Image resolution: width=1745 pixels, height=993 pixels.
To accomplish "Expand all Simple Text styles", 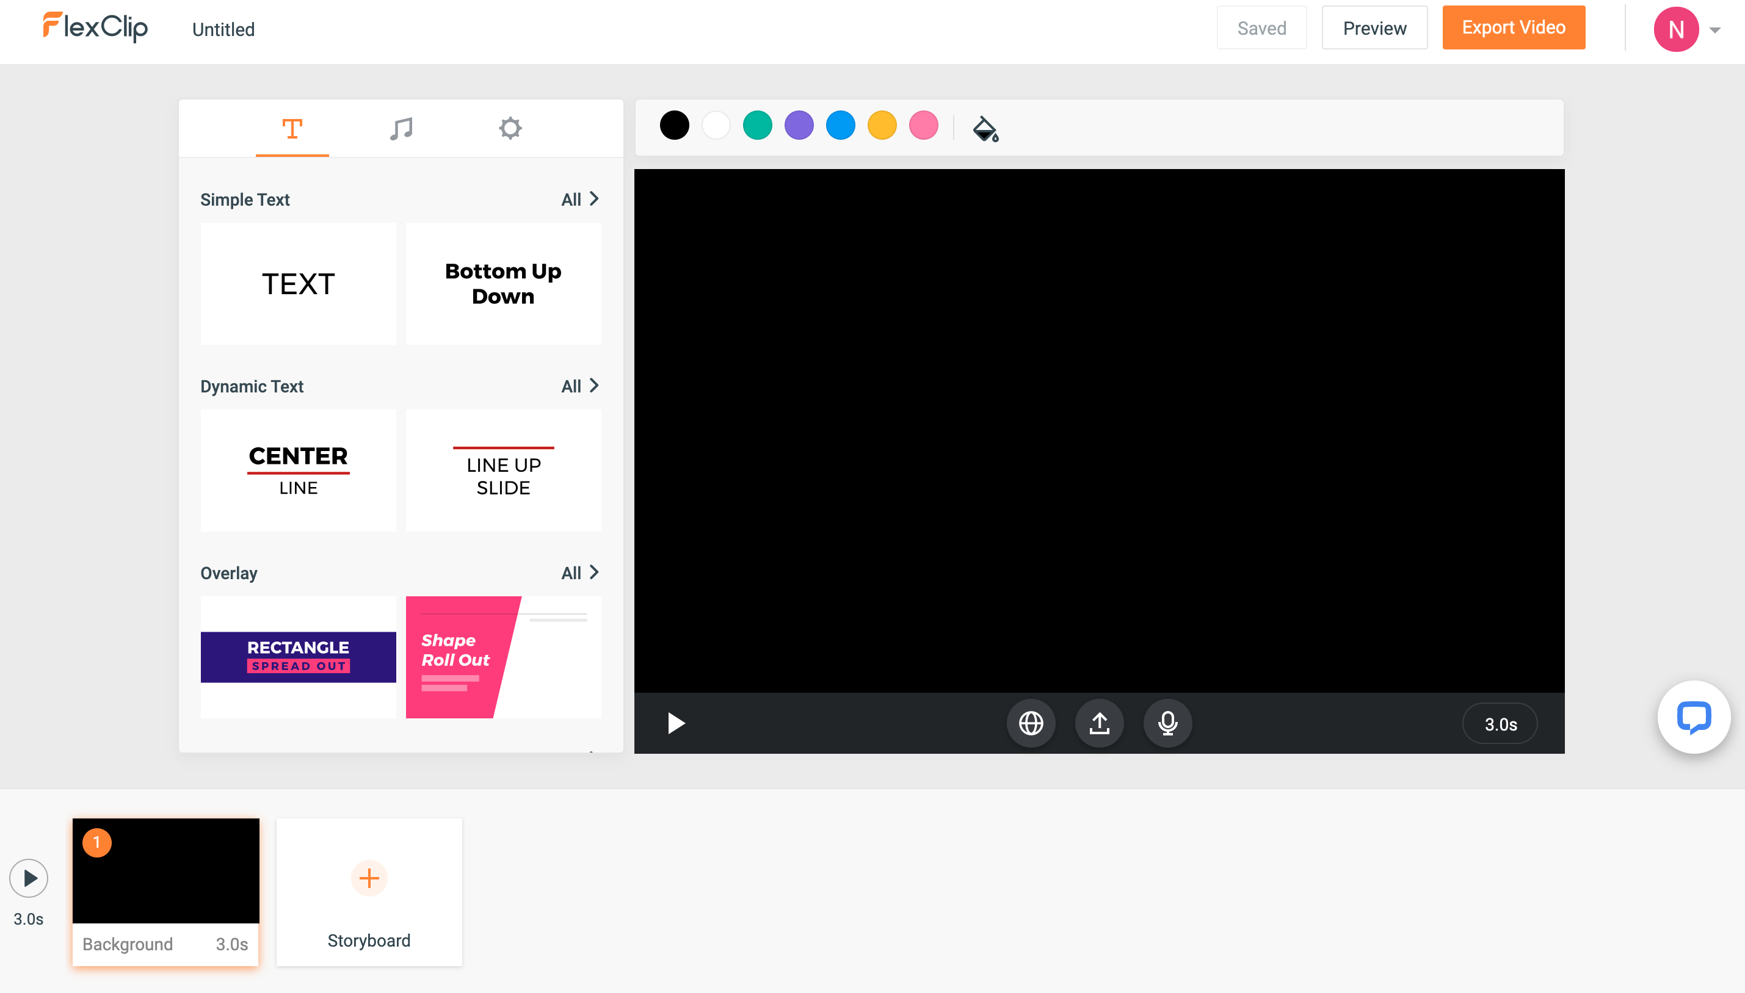I will coord(580,199).
